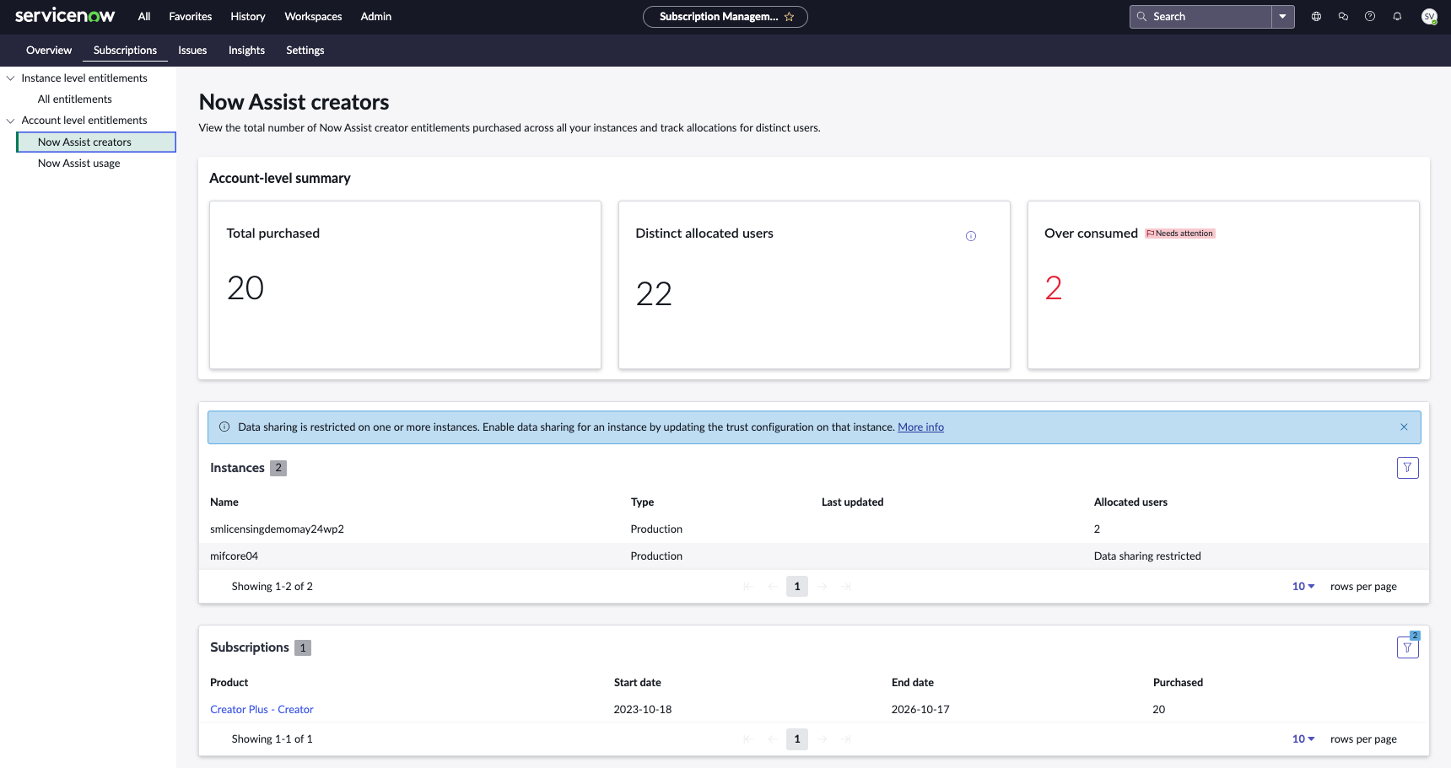Click the Over consumed value 2
Screen dimensions: 1451x768
point(1054,288)
